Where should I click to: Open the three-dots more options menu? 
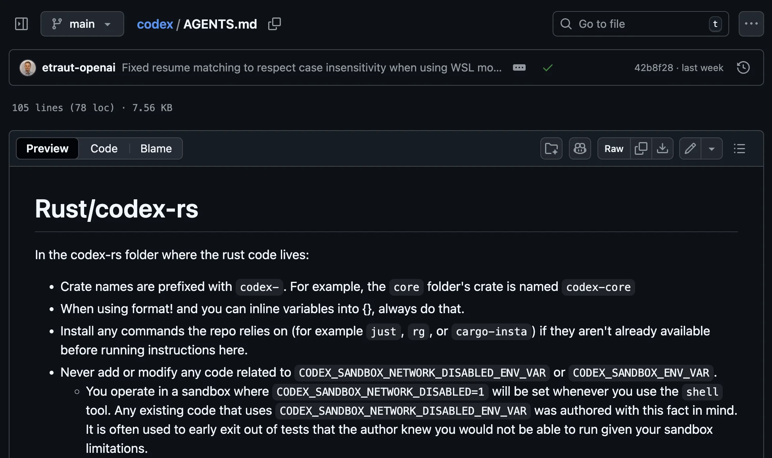[x=751, y=24]
